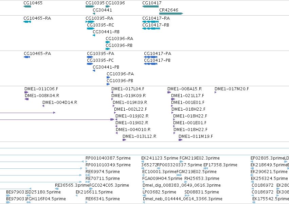Image resolution: width=289 pixels, height=204 pixels.
Task: Click the CG10417-RA transcript exon glyph
Action: pos(151,22)
